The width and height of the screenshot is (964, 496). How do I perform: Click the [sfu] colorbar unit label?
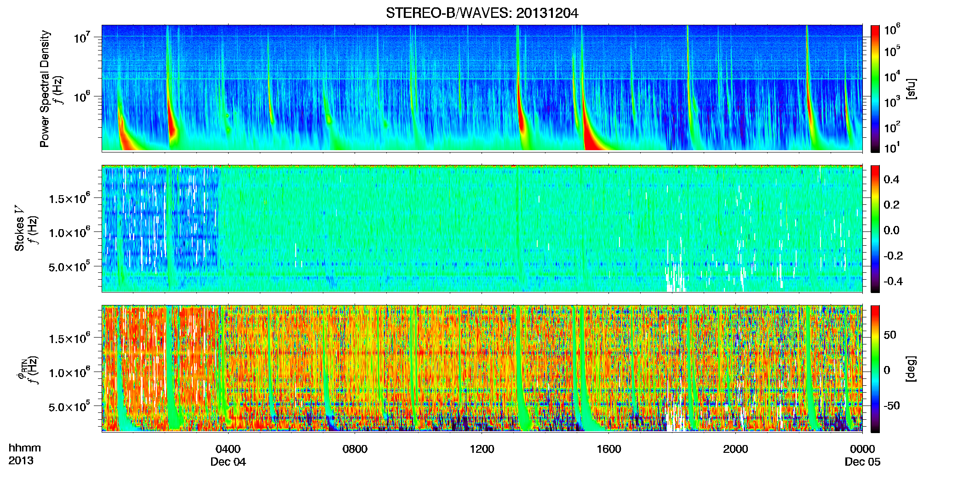[911, 89]
